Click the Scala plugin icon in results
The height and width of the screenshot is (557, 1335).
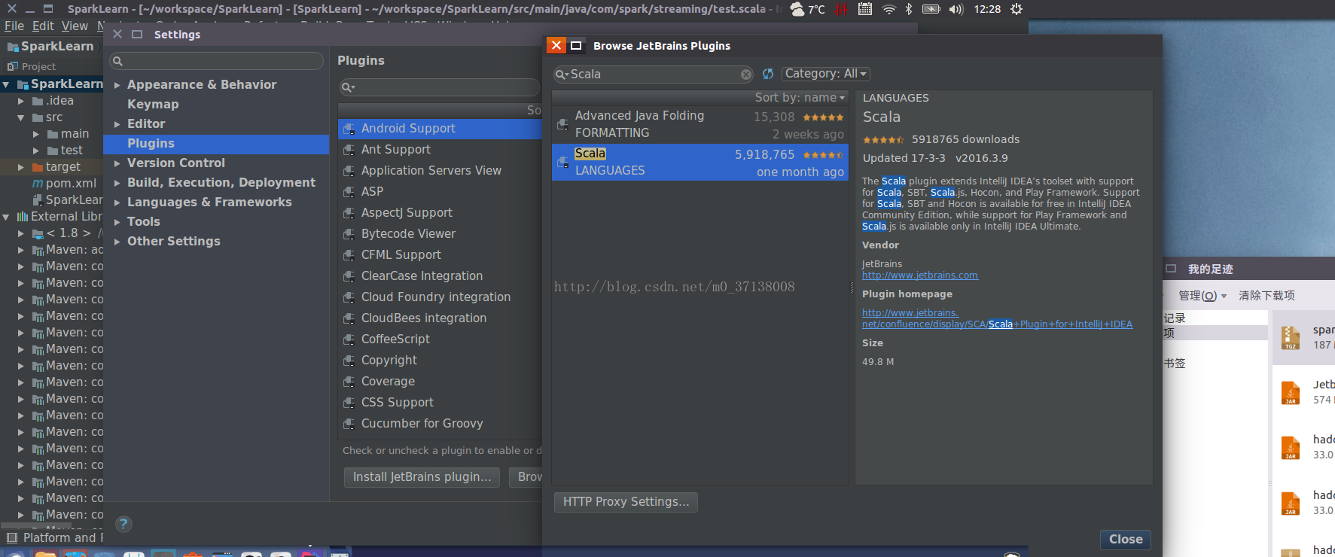pyautogui.click(x=562, y=162)
